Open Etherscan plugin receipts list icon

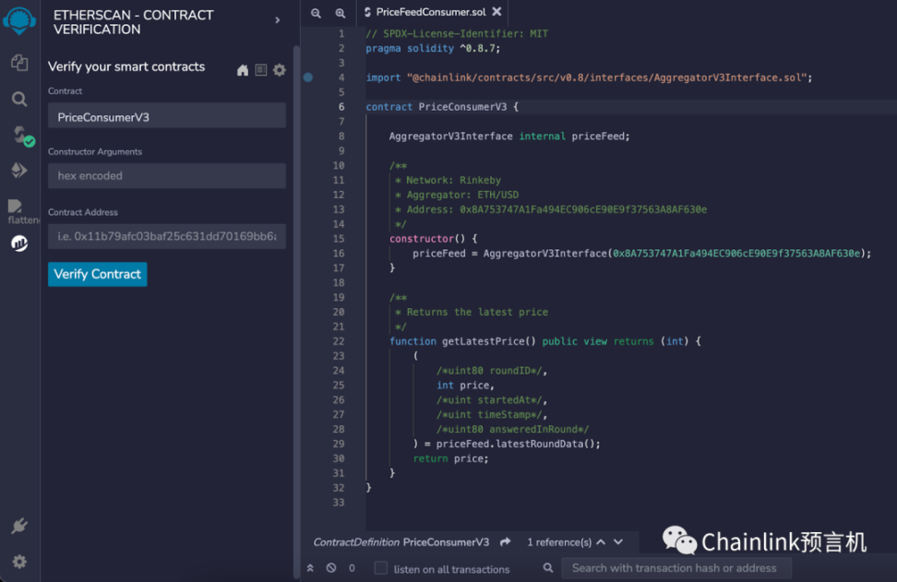[x=260, y=70]
